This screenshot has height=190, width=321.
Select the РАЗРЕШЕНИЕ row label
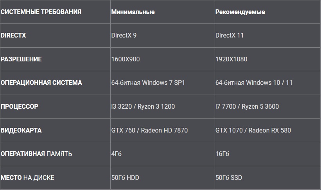click(21, 59)
